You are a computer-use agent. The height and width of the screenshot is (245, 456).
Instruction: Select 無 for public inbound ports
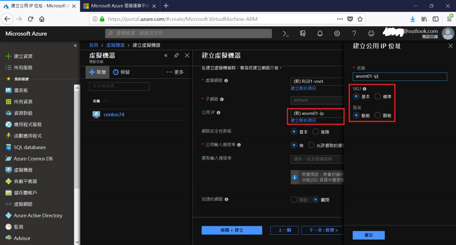[x=294, y=145]
